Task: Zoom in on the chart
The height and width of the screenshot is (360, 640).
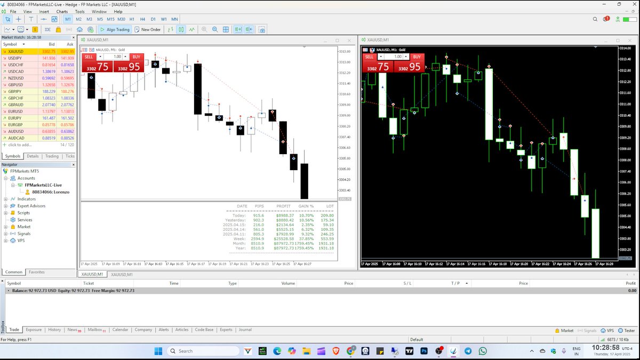Action: [x=204, y=29]
